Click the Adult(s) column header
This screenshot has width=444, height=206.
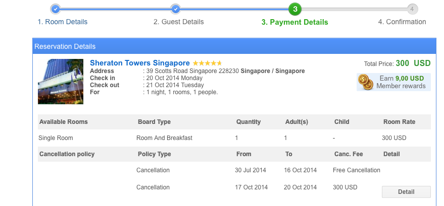pyautogui.click(x=297, y=122)
